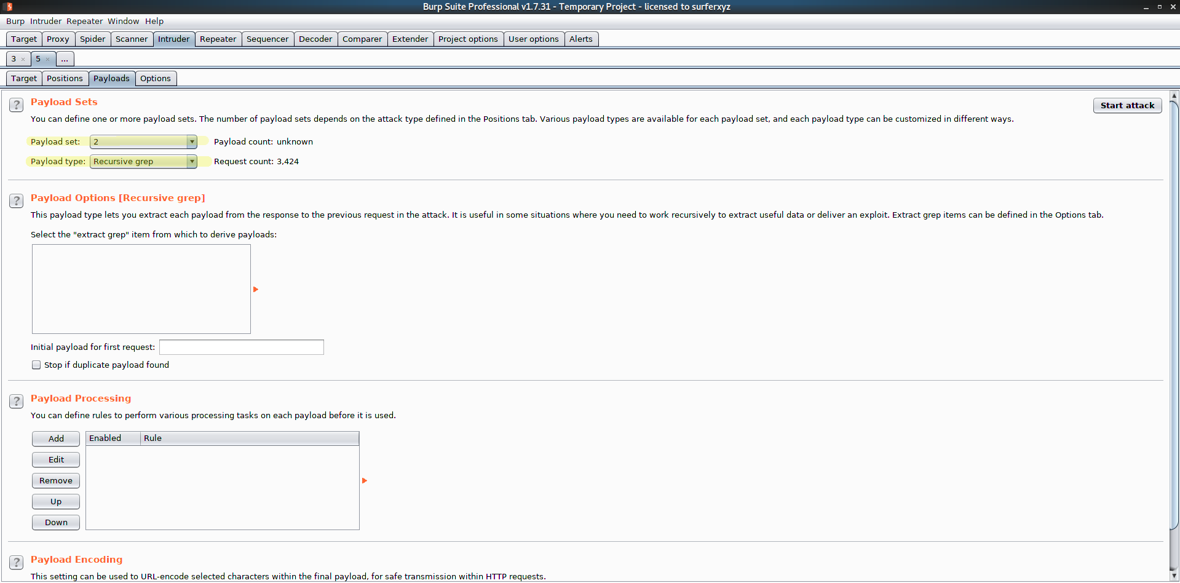Open the User options tab
The width and height of the screenshot is (1180, 583).
[x=534, y=39]
